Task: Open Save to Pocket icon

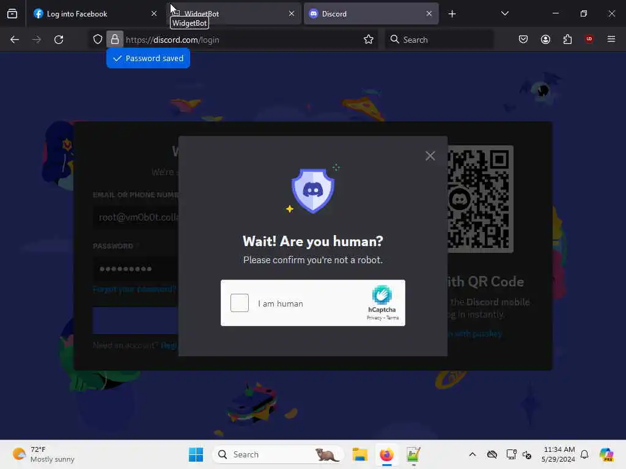Action: (x=523, y=39)
